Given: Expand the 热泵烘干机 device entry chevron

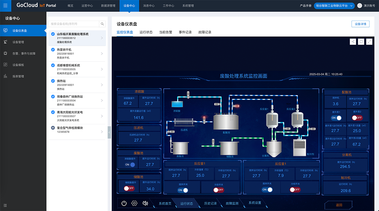Looking at the screenshot, I should tap(102, 54).
